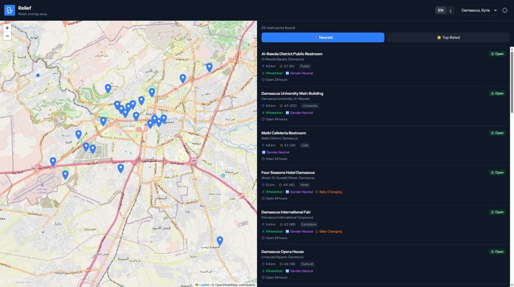Open Malki Cafeteria Restroom listing

pyautogui.click(x=383, y=145)
